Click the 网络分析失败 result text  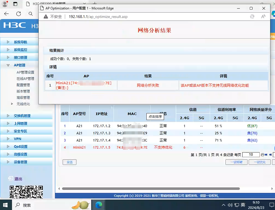coord(148,86)
